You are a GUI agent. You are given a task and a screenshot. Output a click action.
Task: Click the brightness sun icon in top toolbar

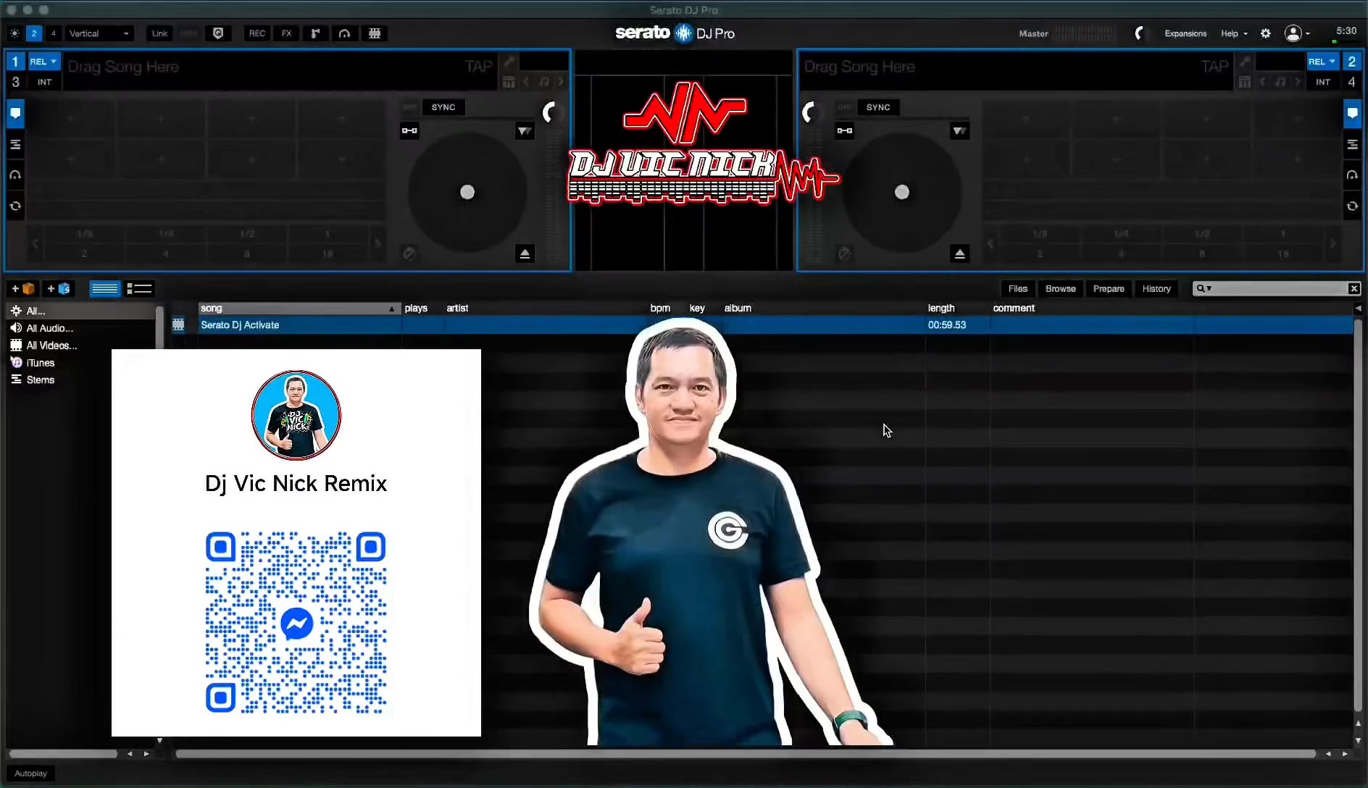click(14, 33)
